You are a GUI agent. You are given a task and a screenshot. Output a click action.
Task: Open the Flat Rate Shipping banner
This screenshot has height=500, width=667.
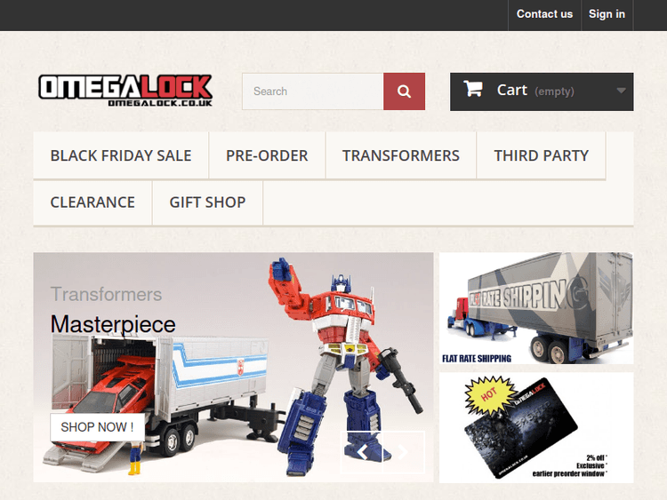(536, 308)
